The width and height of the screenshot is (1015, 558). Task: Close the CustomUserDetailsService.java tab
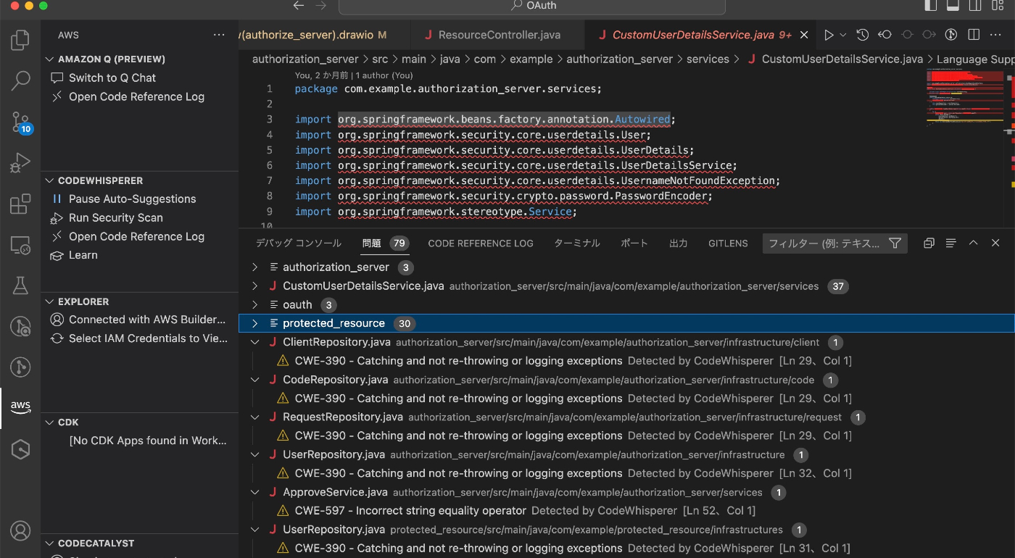[x=803, y=35]
